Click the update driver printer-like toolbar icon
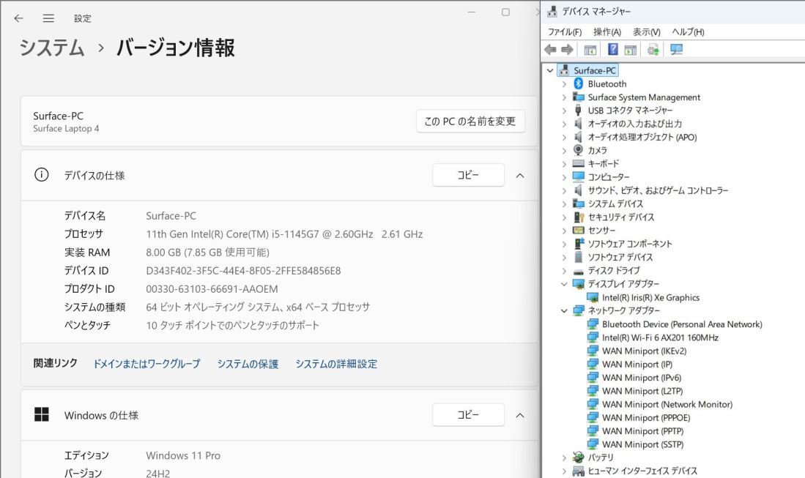 tap(653, 50)
